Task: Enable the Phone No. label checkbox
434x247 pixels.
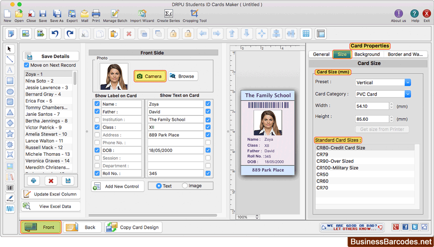Action: [x=97, y=143]
